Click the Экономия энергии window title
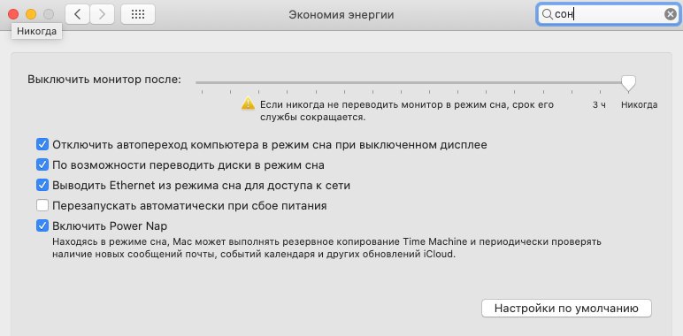 pos(341,15)
